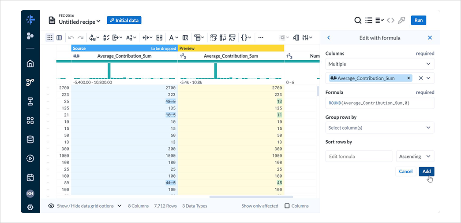
Task: Click the vertical scrollbar of the grid
Action: 318,91
